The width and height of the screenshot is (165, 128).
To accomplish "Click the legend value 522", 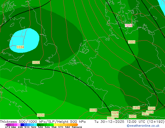I will 34,127.
